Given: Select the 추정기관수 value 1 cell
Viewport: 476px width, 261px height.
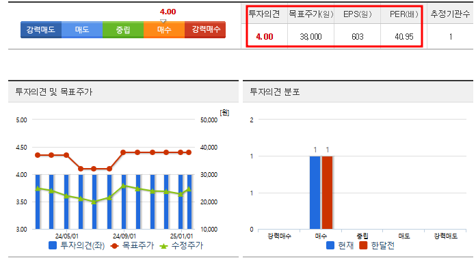Looking at the screenshot, I should tap(451, 37).
